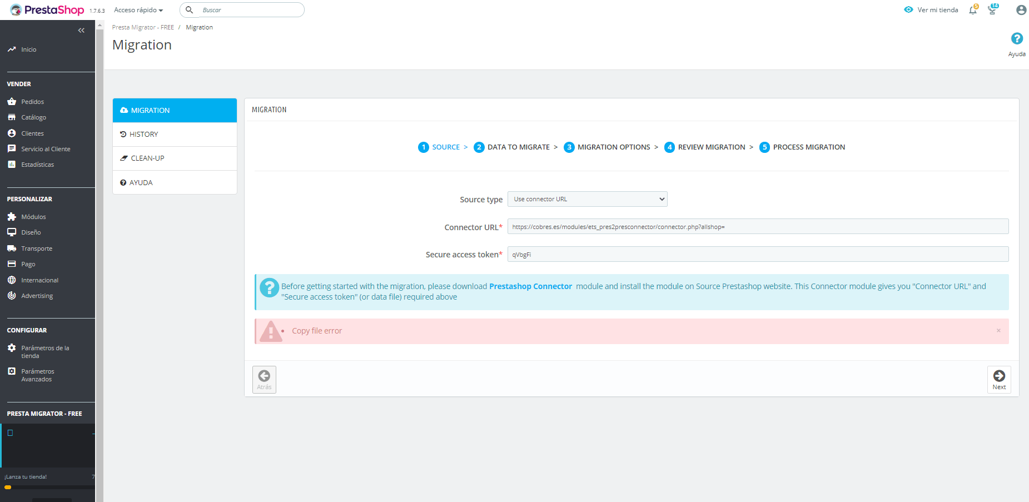Click the search magnifier icon
1029x502 pixels.
click(189, 10)
